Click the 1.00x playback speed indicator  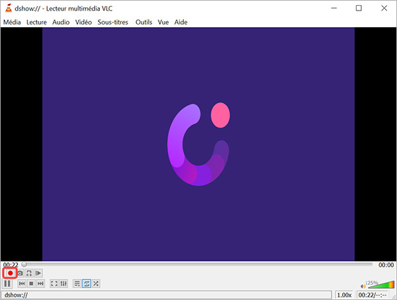tap(345, 295)
